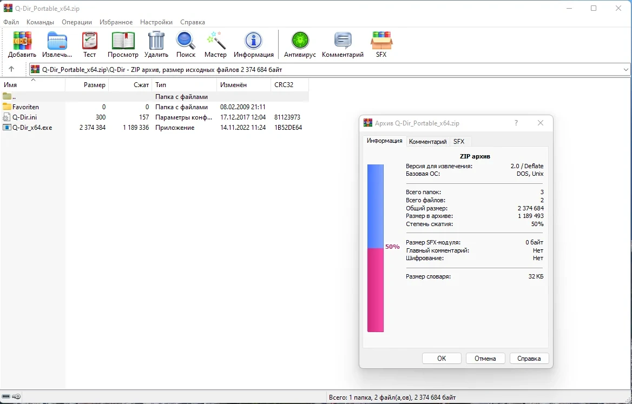Click the Справка button in dialog
The width and height of the screenshot is (632, 404).
point(529,358)
